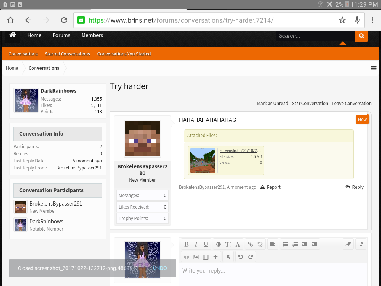Toggle BB code source mode icon
Screen dimensions: 381x286
(x=361, y=244)
